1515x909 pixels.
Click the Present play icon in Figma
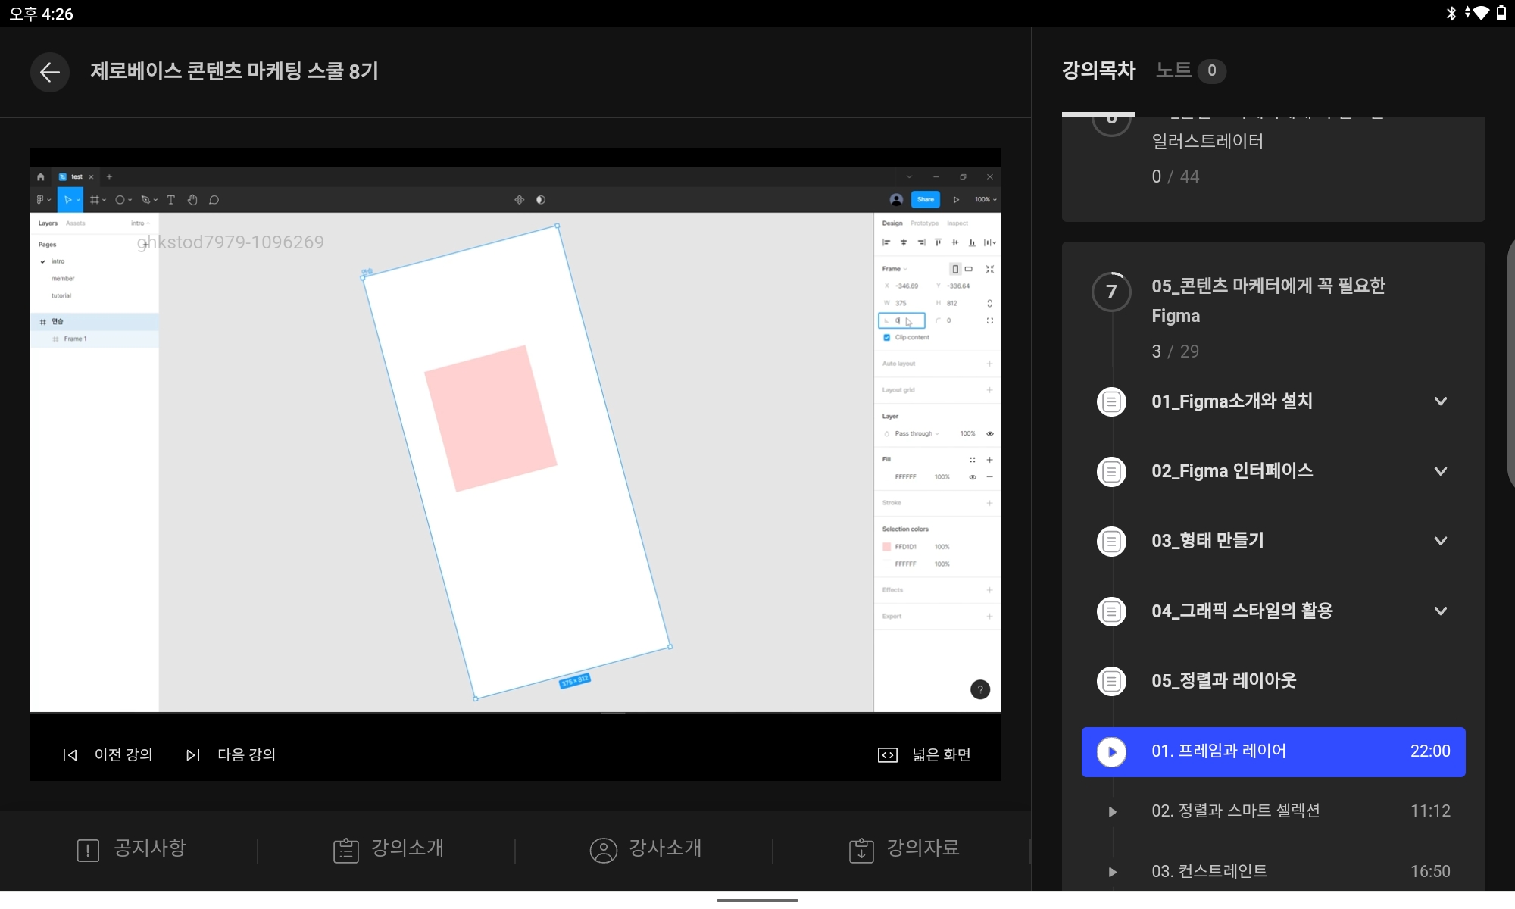coord(956,199)
